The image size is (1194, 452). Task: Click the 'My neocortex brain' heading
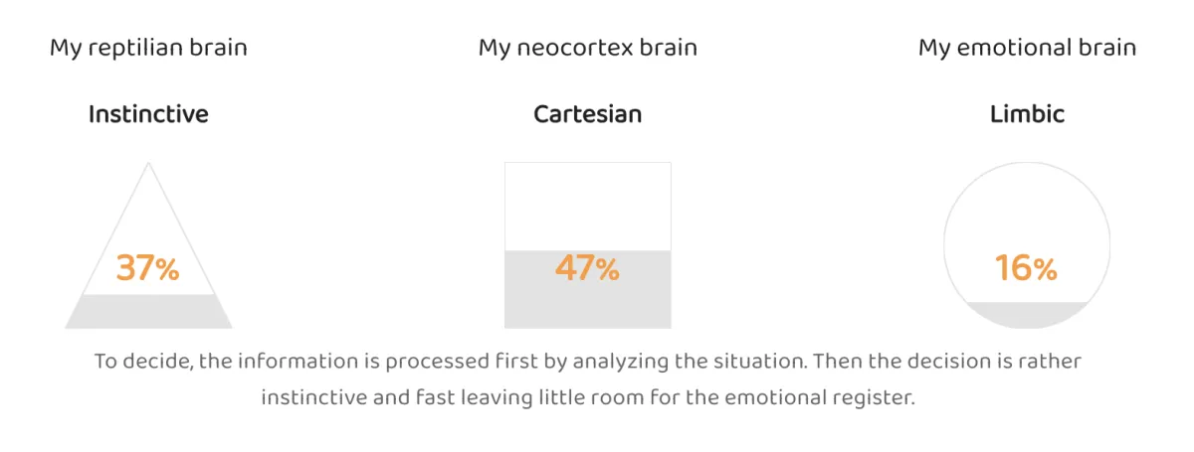coord(588,48)
